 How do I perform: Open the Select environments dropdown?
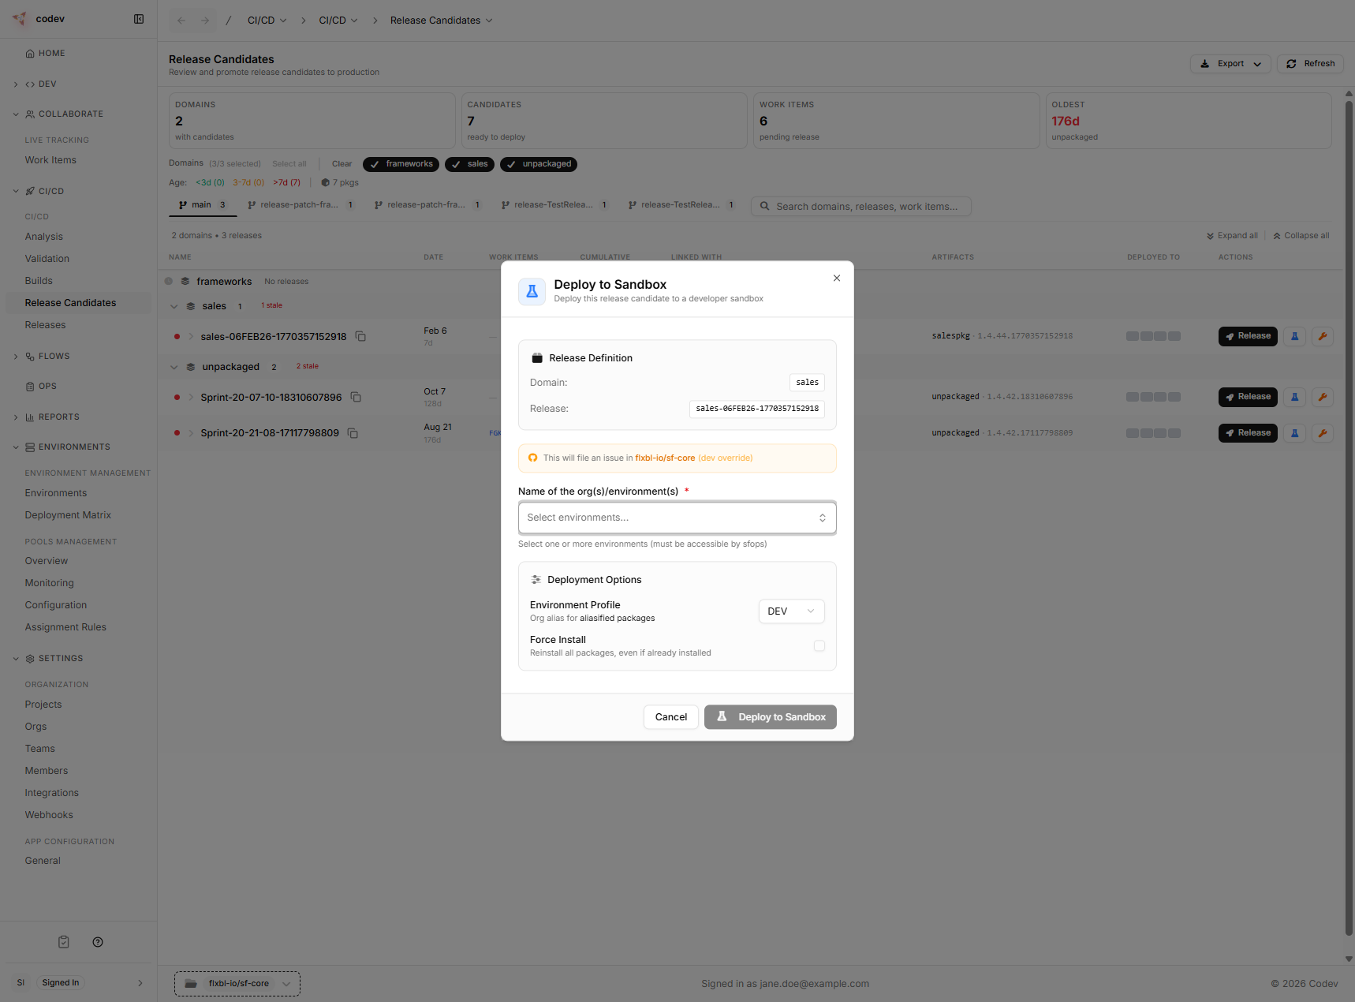click(x=677, y=518)
